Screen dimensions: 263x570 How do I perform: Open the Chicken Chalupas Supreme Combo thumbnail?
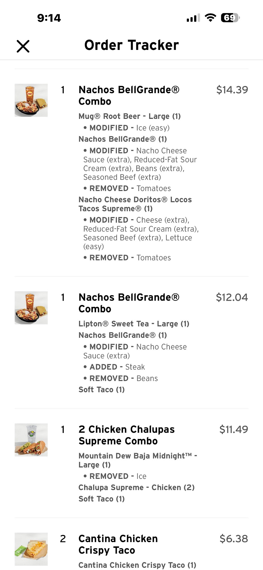(31, 440)
